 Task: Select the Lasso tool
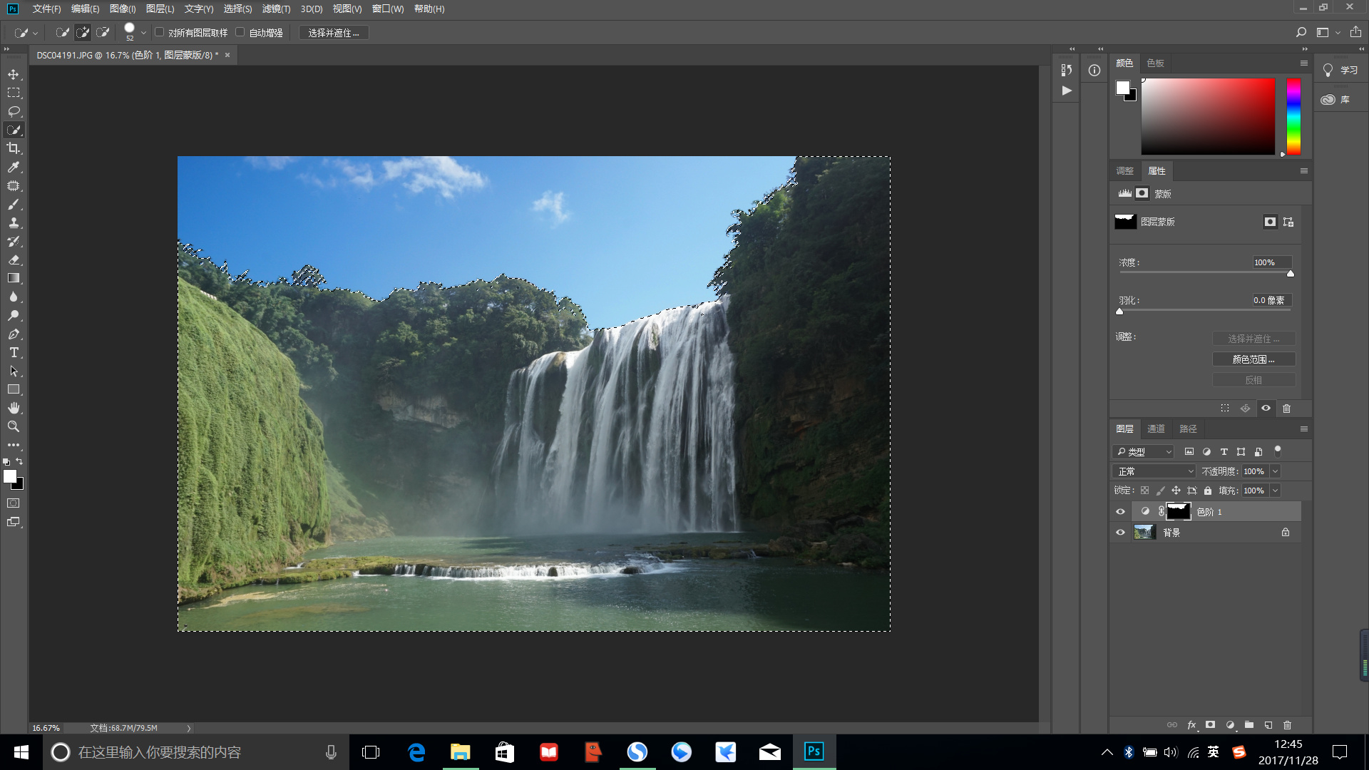click(14, 111)
